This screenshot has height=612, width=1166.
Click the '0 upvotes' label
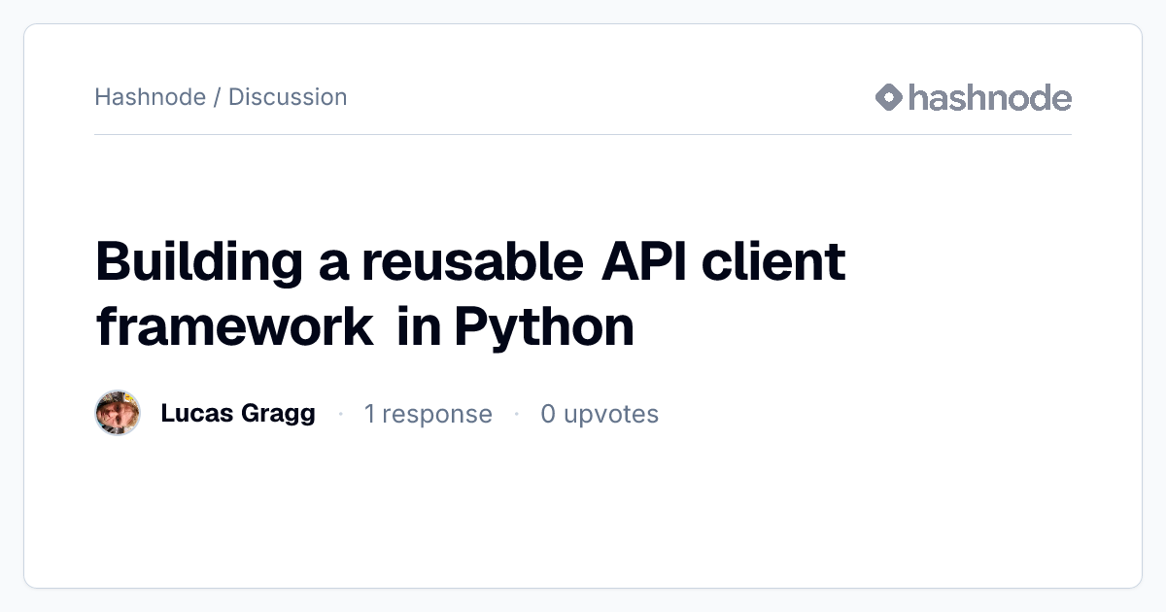pyautogui.click(x=600, y=415)
